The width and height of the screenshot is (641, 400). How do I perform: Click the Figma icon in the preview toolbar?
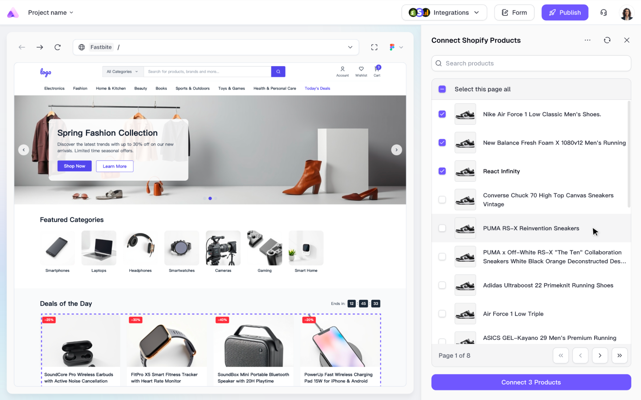[x=392, y=47]
